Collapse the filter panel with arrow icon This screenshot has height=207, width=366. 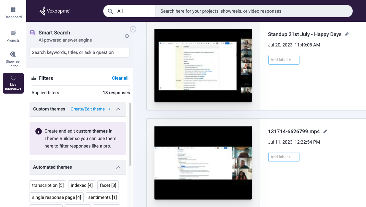[133, 29]
